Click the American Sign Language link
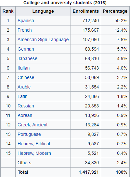130x177 pixels. tap(43, 40)
